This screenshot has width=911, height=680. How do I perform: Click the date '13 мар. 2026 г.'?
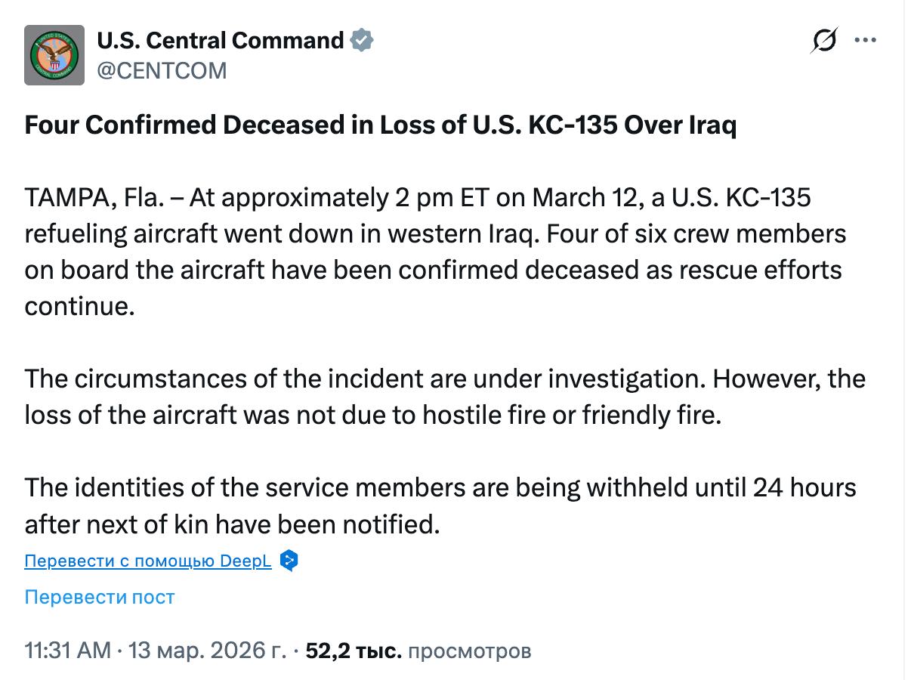point(207,651)
